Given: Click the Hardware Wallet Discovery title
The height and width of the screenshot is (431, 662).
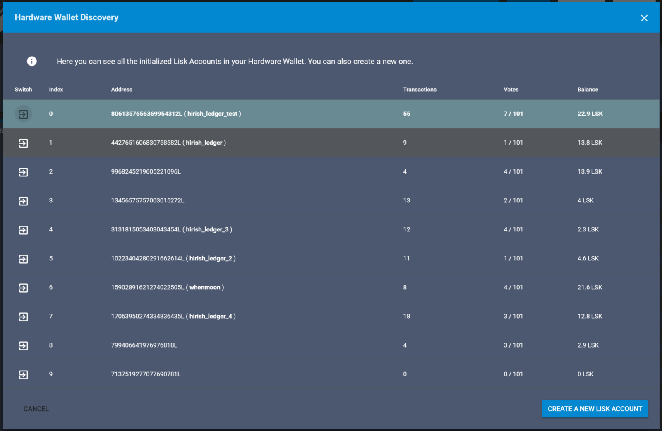Looking at the screenshot, I should tap(67, 17).
